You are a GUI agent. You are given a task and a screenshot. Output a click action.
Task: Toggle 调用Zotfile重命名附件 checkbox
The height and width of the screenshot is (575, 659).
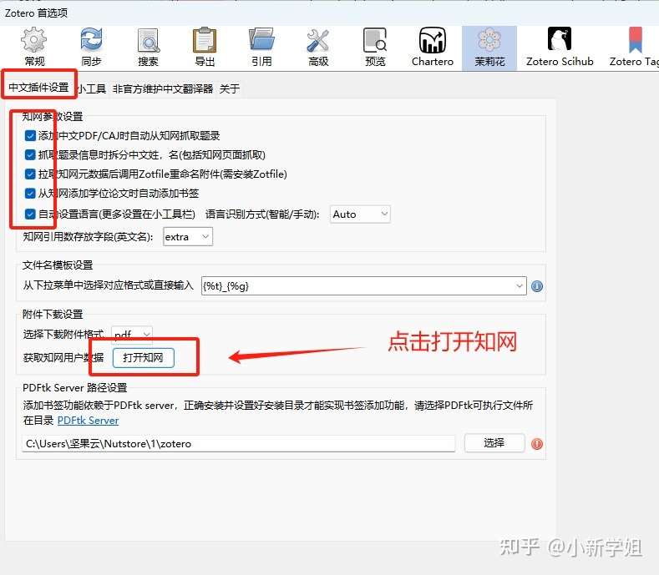coord(30,174)
